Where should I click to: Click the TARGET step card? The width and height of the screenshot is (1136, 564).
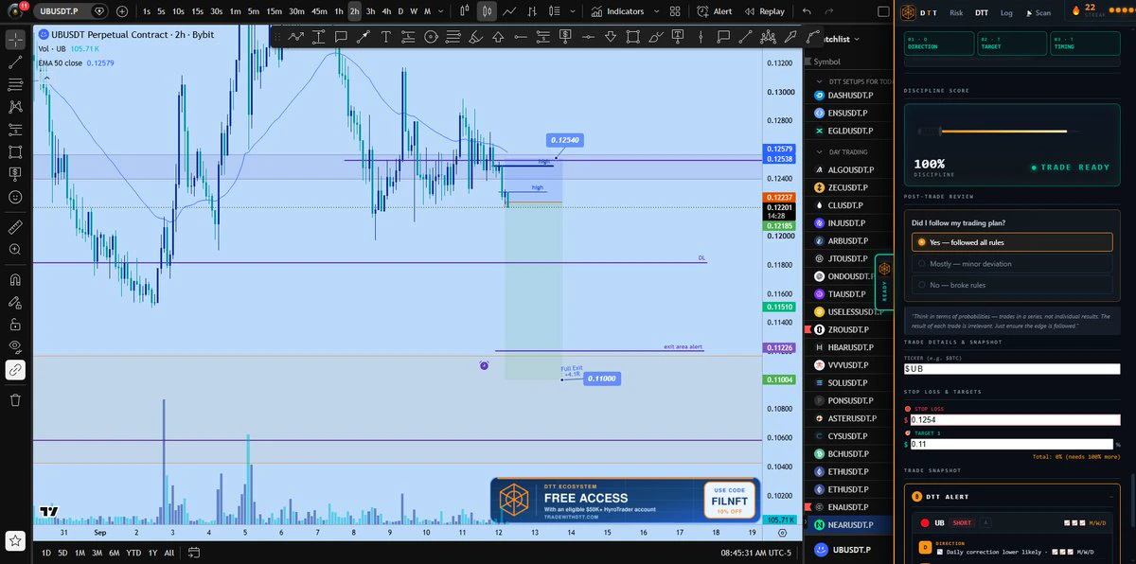[x=1011, y=44]
